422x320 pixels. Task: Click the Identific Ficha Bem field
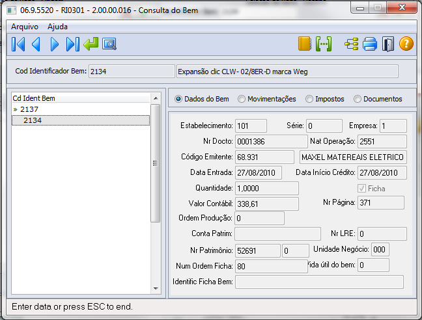(x=319, y=282)
